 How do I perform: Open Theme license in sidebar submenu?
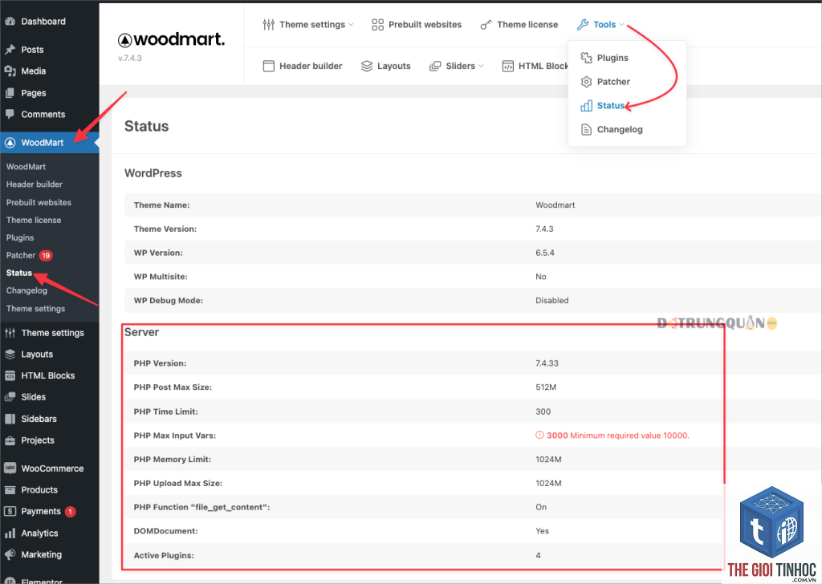[x=34, y=220]
